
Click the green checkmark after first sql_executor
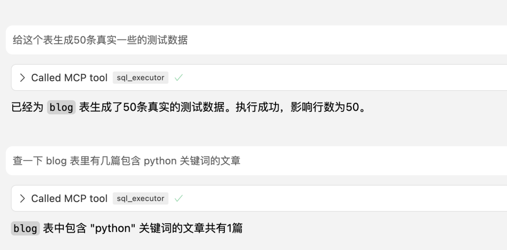click(178, 78)
